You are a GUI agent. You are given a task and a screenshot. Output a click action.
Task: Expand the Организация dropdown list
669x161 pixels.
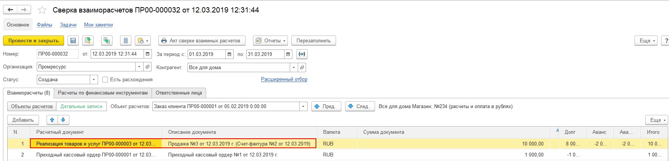point(139,67)
